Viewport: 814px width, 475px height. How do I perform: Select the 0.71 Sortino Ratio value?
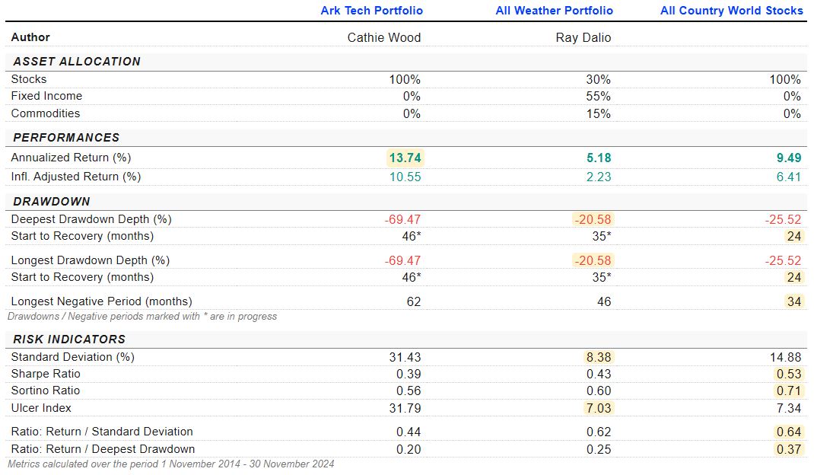pos(789,391)
